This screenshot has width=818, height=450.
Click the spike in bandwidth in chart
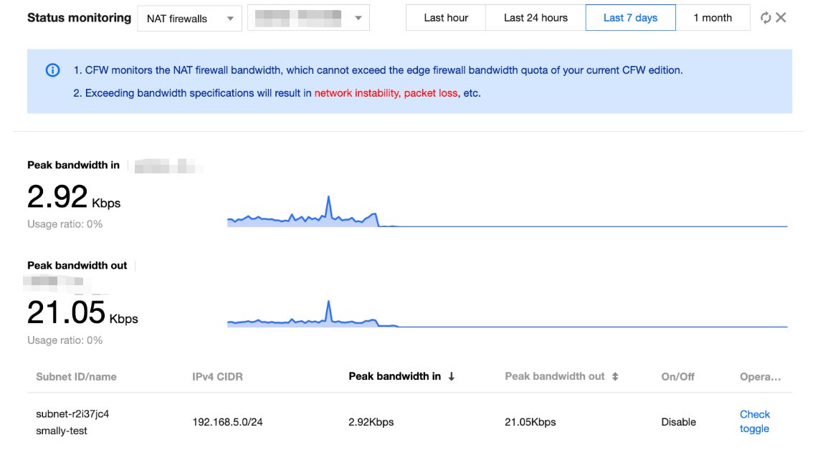pos(328,197)
